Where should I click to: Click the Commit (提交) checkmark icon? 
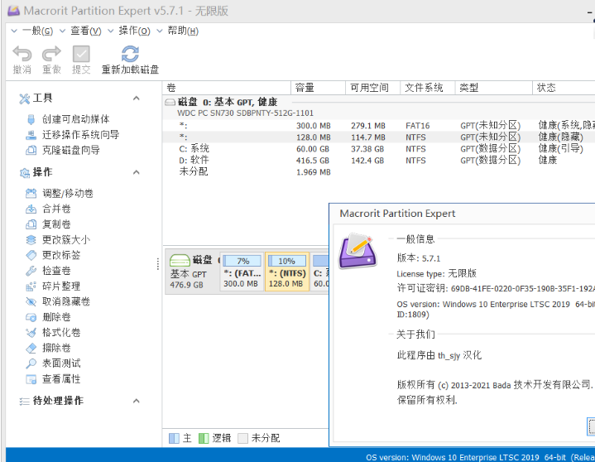point(81,54)
